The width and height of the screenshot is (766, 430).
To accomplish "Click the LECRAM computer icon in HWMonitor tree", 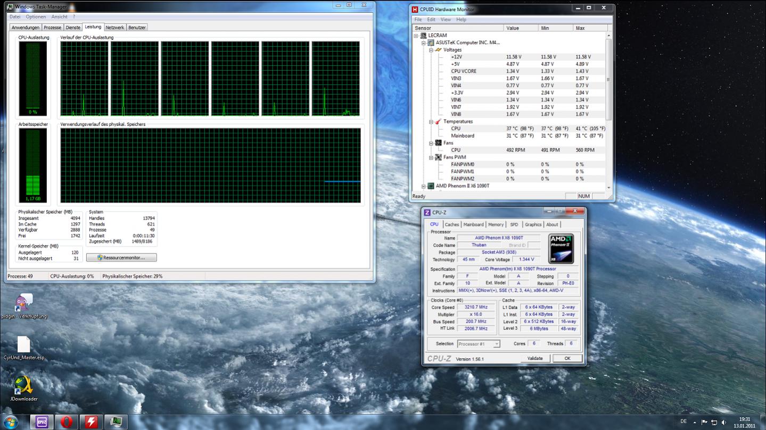I will click(424, 36).
